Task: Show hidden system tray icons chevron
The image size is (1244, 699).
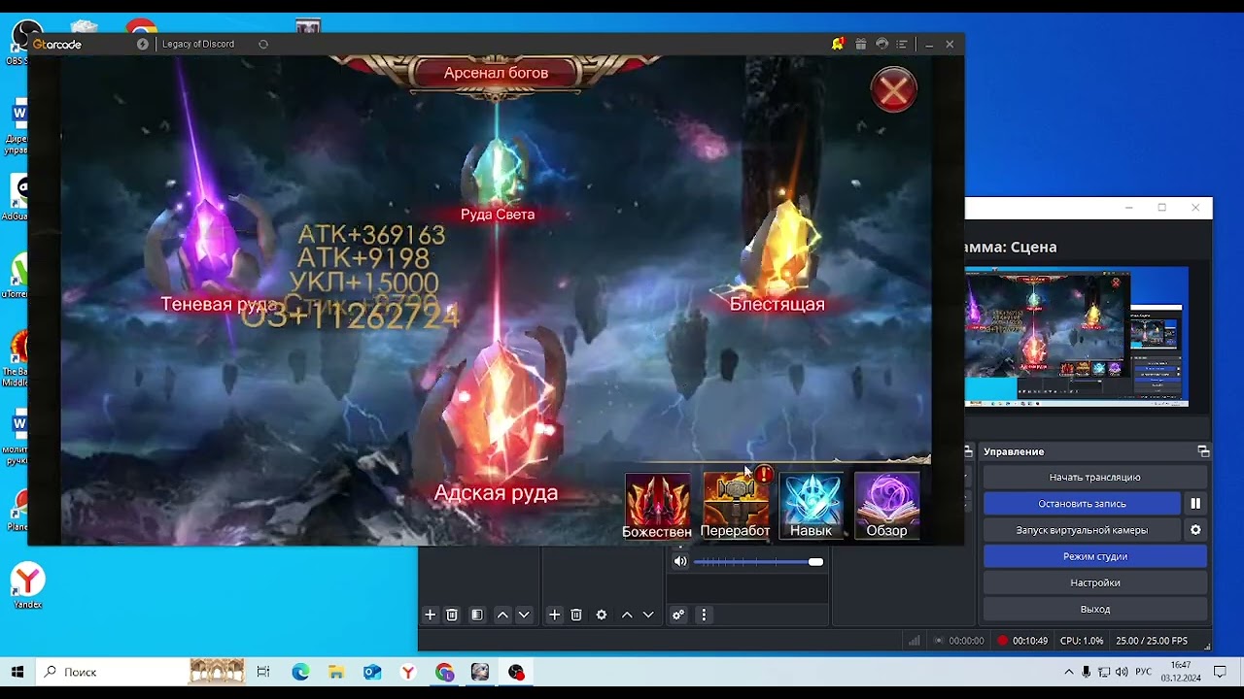Action: click(x=1069, y=672)
